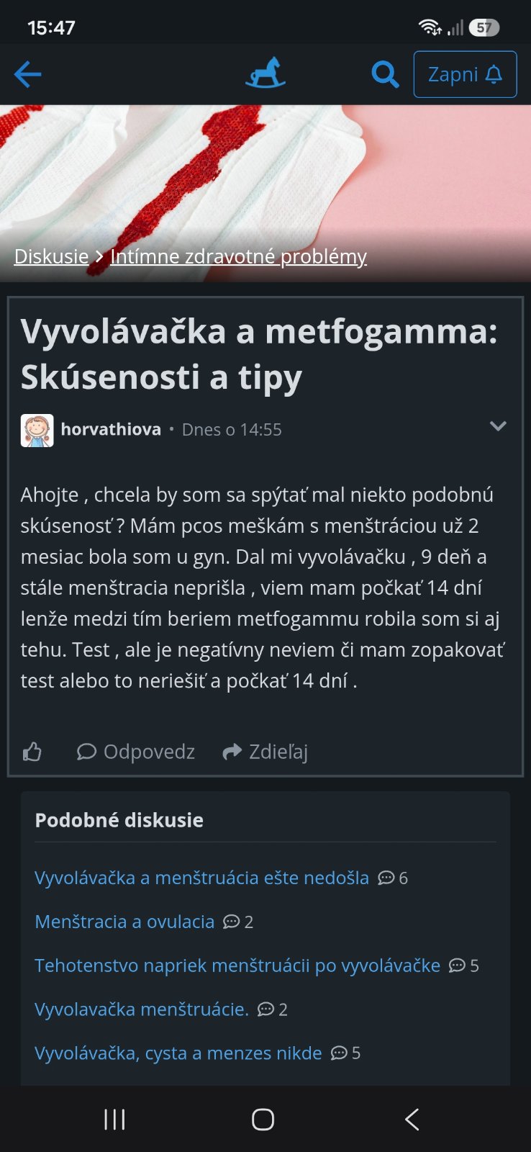The width and height of the screenshot is (531, 1152).
Task: Toggle Zapni notifications bell button
Action: point(465,74)
